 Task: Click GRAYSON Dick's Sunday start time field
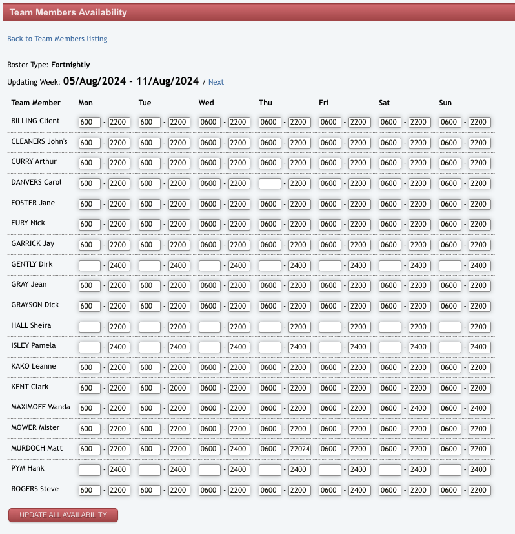(450, 306)
